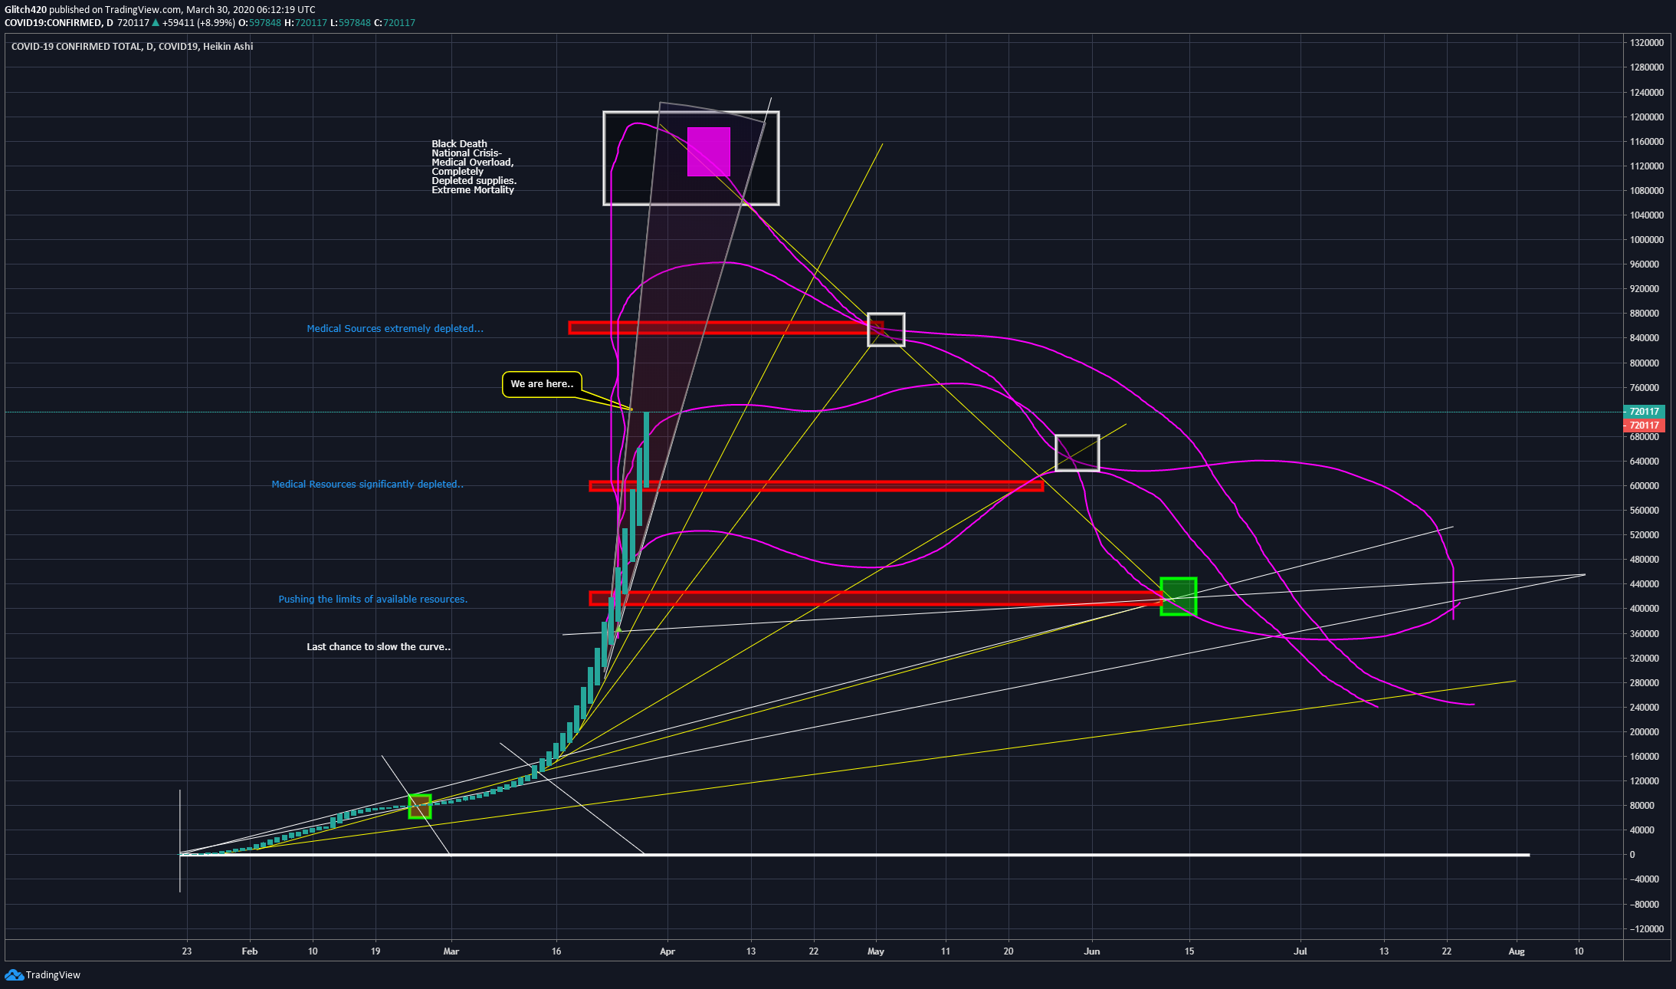Select the 'Black Death National Crisis' annotation

pos(474,166)
